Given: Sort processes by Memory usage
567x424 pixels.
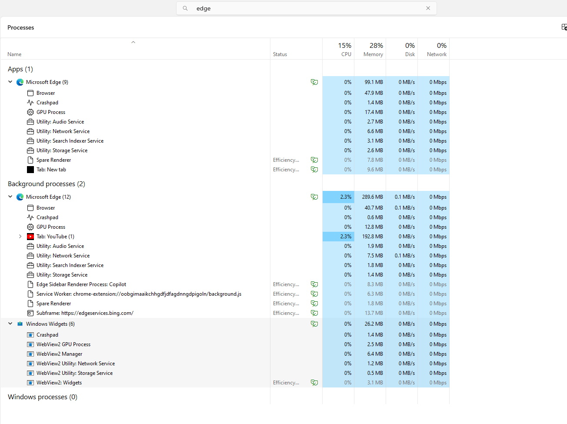Looking at the screenshot, I should coord(370,49).
